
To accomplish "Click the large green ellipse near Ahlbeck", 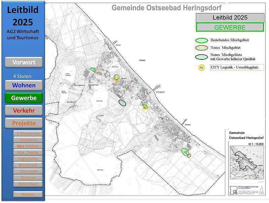I will coord(185,152).
